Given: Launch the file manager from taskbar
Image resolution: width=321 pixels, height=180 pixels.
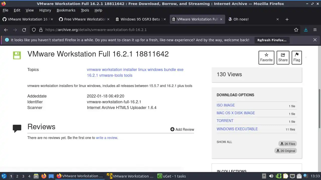Looking at the screenshot, I should (x=36, y=176).
